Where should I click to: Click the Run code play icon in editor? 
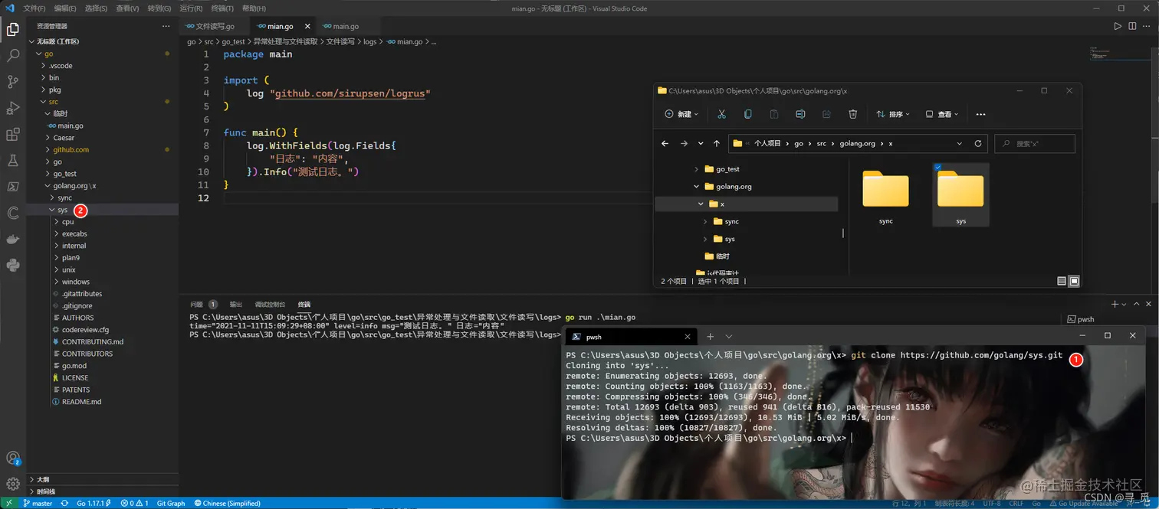[x=1118, y=26]
